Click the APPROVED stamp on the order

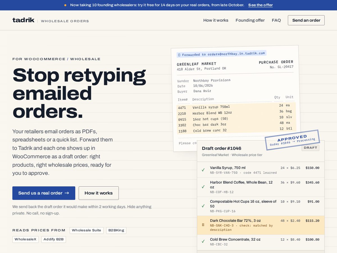pyautogui.click(x=292, y=140)
